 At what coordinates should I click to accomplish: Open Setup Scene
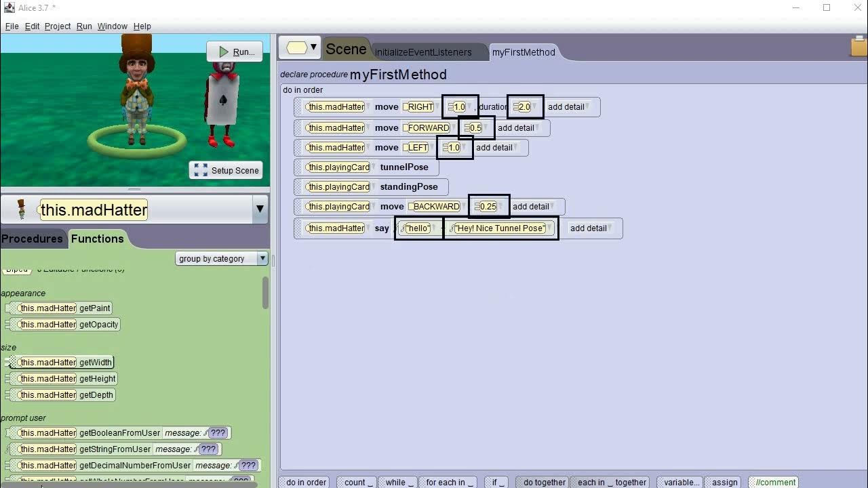tap(226, 170)
